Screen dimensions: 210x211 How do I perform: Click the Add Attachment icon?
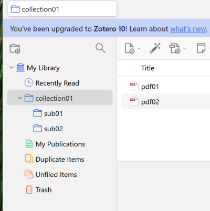click(x=175, y=48)
